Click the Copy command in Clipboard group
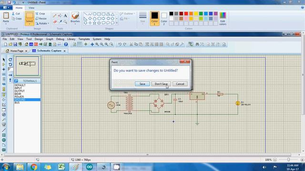 click(17, 19)
